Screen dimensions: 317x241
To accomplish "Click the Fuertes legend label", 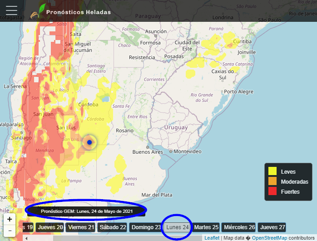I will tap(290, 191).
